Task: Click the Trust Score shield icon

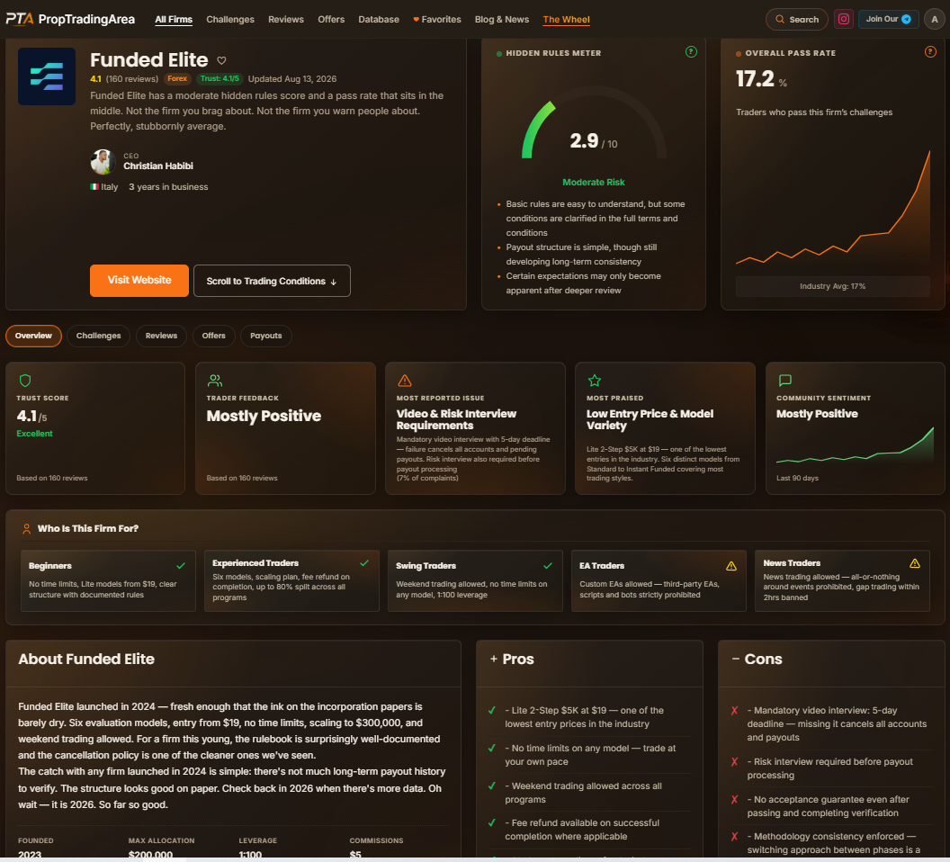Action: (25, 381)
